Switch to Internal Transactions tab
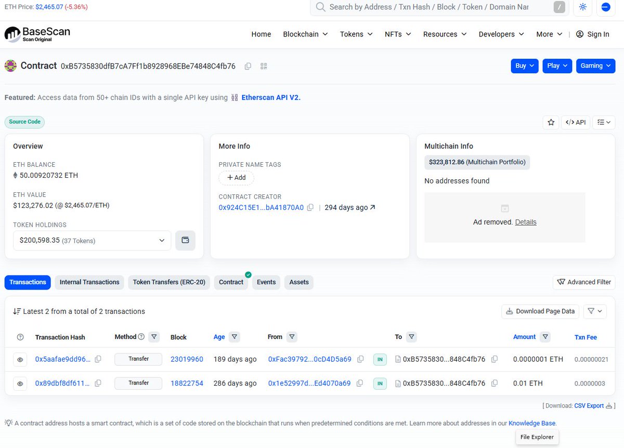Image resolution: width=624 pixels, height=448 pixels. (x=89, y=282)
